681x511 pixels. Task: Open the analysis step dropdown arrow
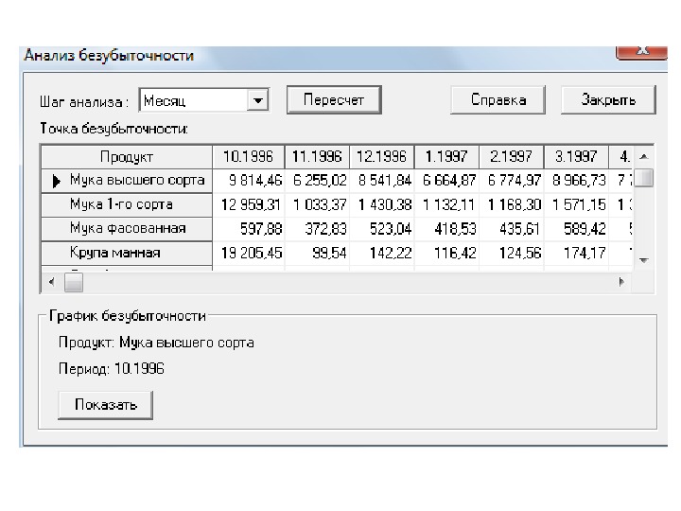[x=257, y=99]
